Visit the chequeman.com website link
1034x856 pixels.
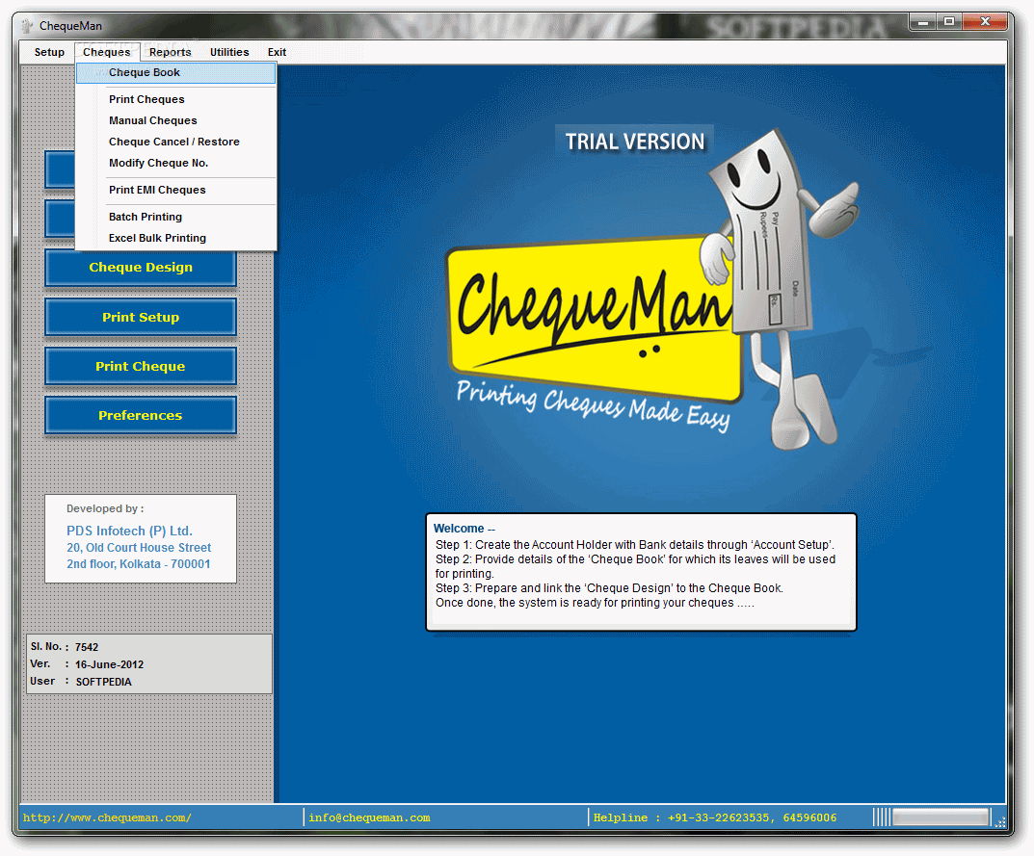tap(108, 817)
